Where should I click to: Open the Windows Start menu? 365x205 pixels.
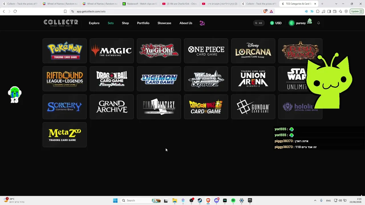115,200
